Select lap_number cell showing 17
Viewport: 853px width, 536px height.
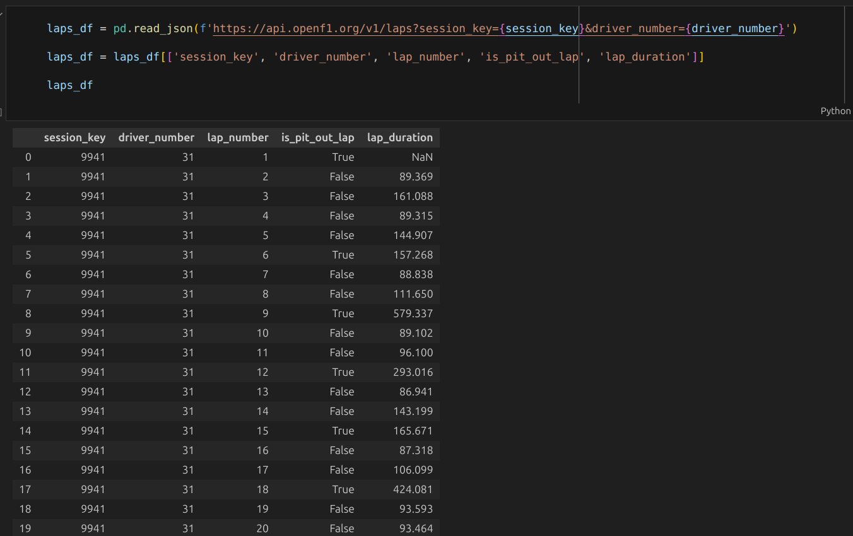(262, 470)
